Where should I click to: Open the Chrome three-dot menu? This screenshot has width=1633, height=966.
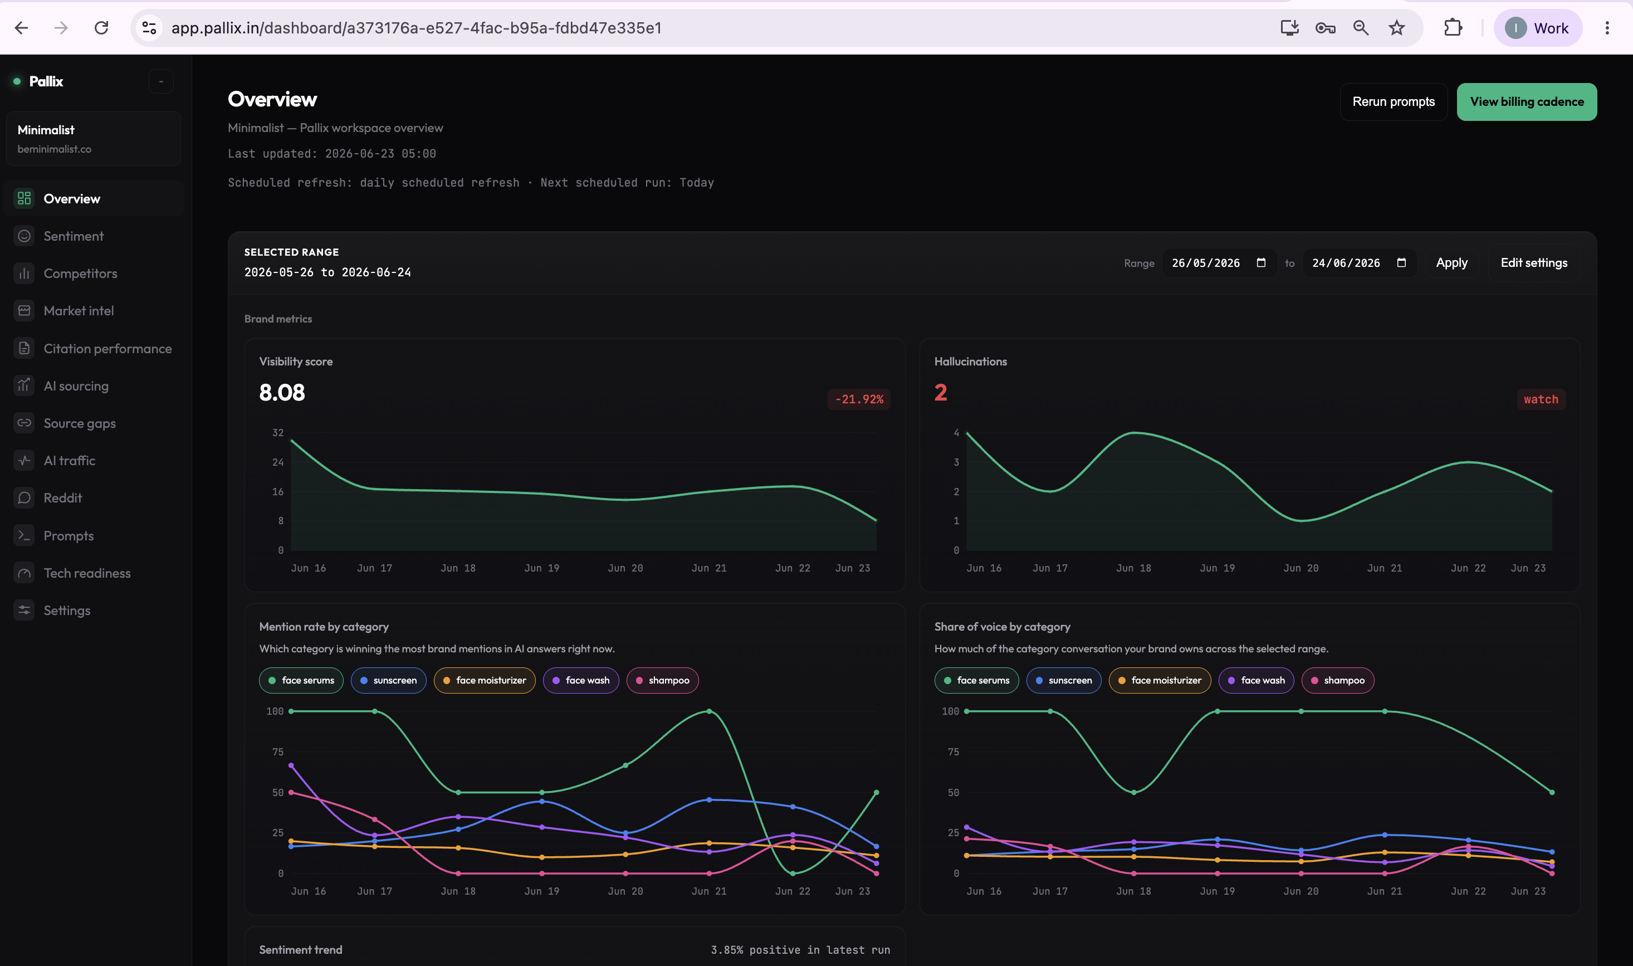tap(1607, 28)
